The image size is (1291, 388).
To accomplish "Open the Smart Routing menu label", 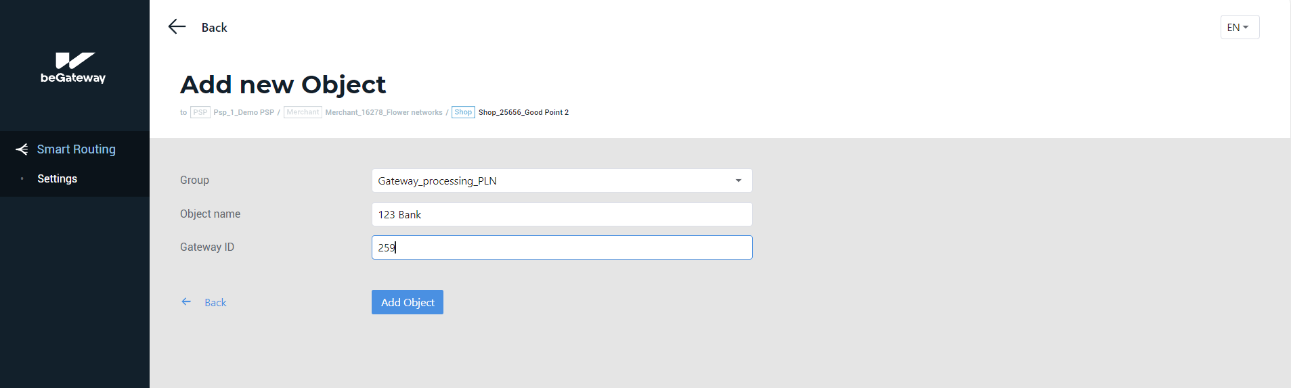I will pos(76,149).
